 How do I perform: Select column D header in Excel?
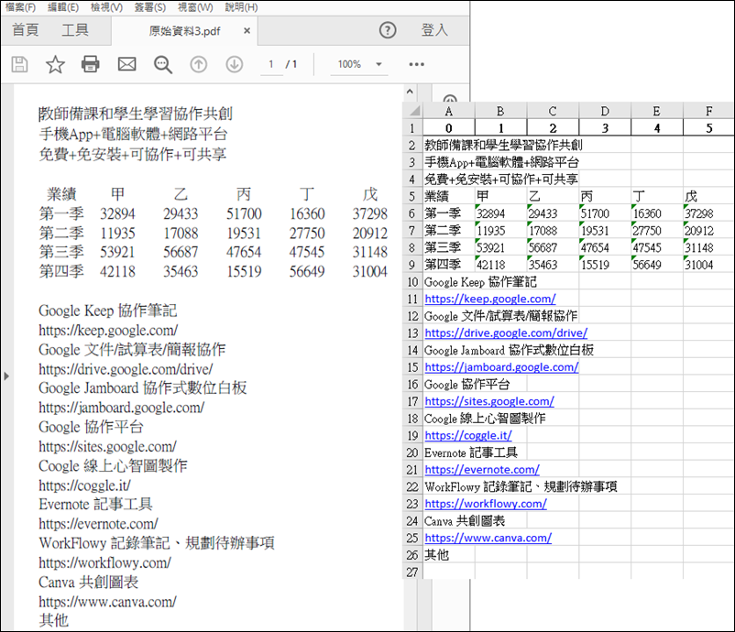coord(605,111)
